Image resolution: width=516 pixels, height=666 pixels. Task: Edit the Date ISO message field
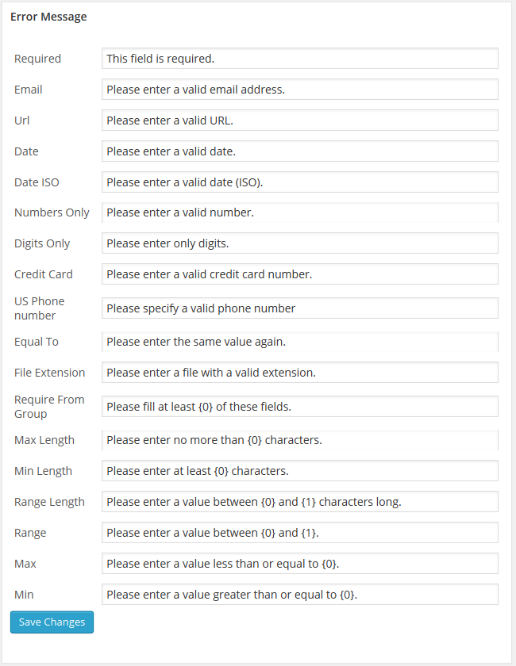tap(299, 182)
